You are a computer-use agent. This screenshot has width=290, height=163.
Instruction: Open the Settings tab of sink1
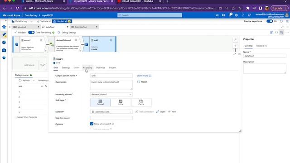coord(66,67)
